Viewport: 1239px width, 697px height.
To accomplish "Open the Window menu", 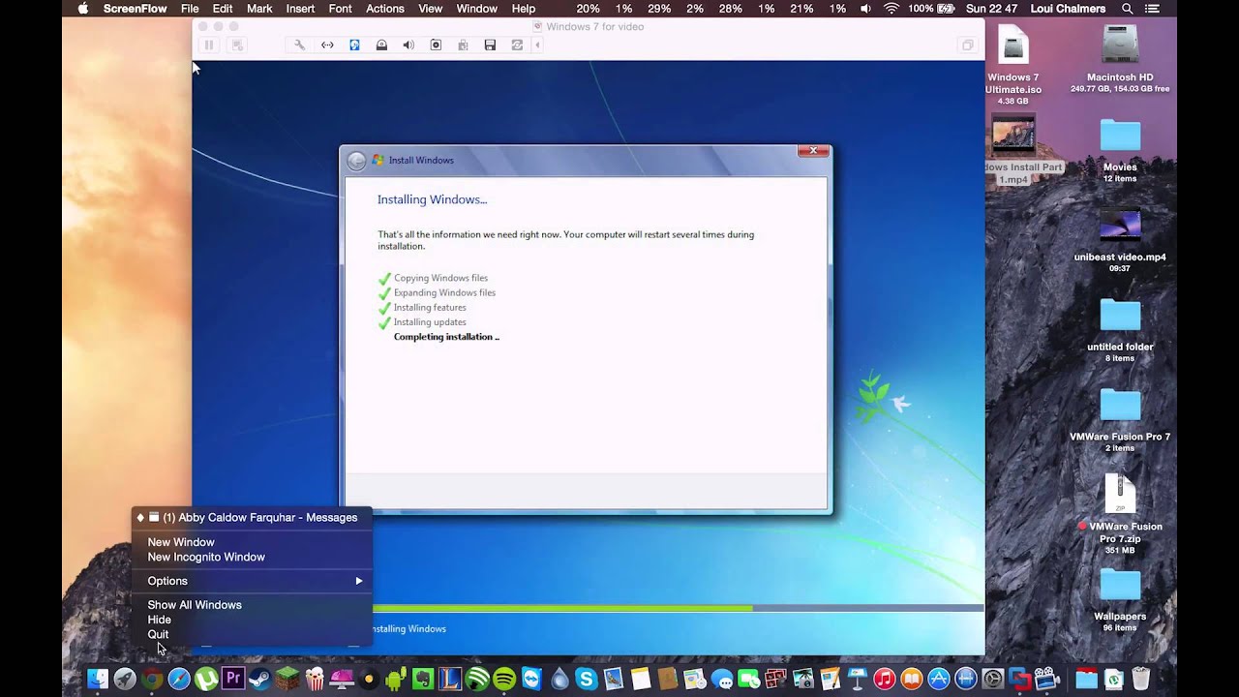I will click(476, 9).
